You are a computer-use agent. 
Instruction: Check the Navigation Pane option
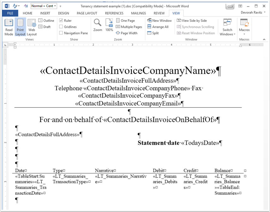pos(61,33)
